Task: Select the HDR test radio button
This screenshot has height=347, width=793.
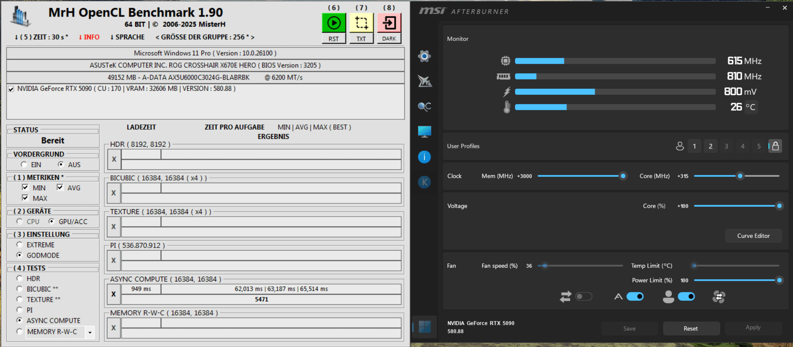Action: pos(20,278)
